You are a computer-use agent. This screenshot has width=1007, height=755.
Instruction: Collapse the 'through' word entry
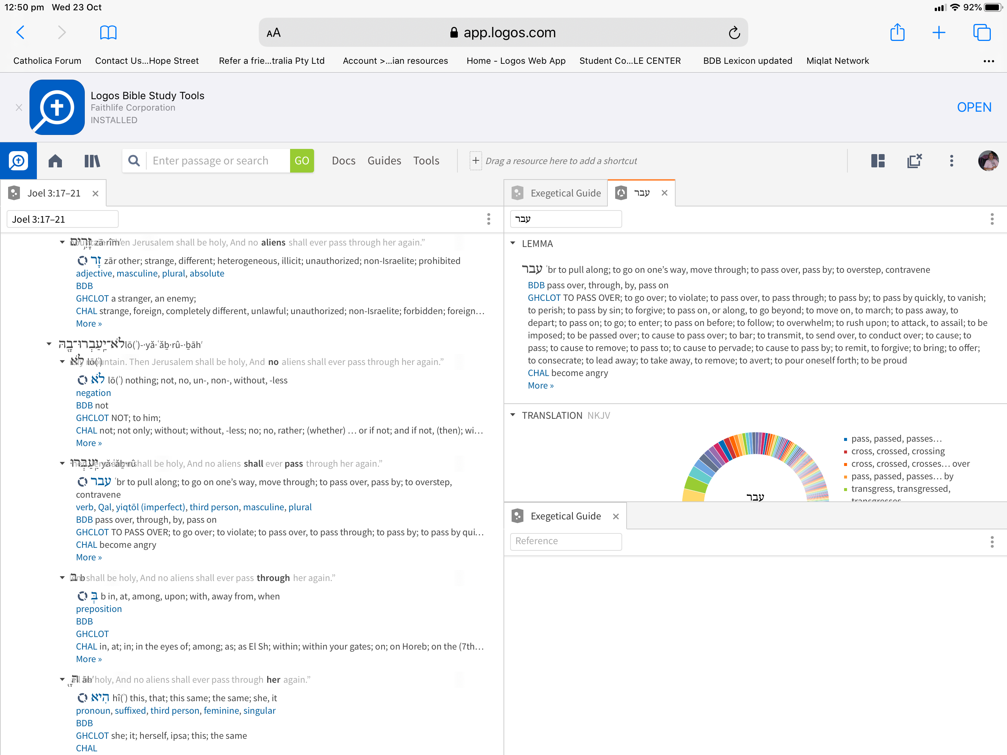click(x=62, y=578)
